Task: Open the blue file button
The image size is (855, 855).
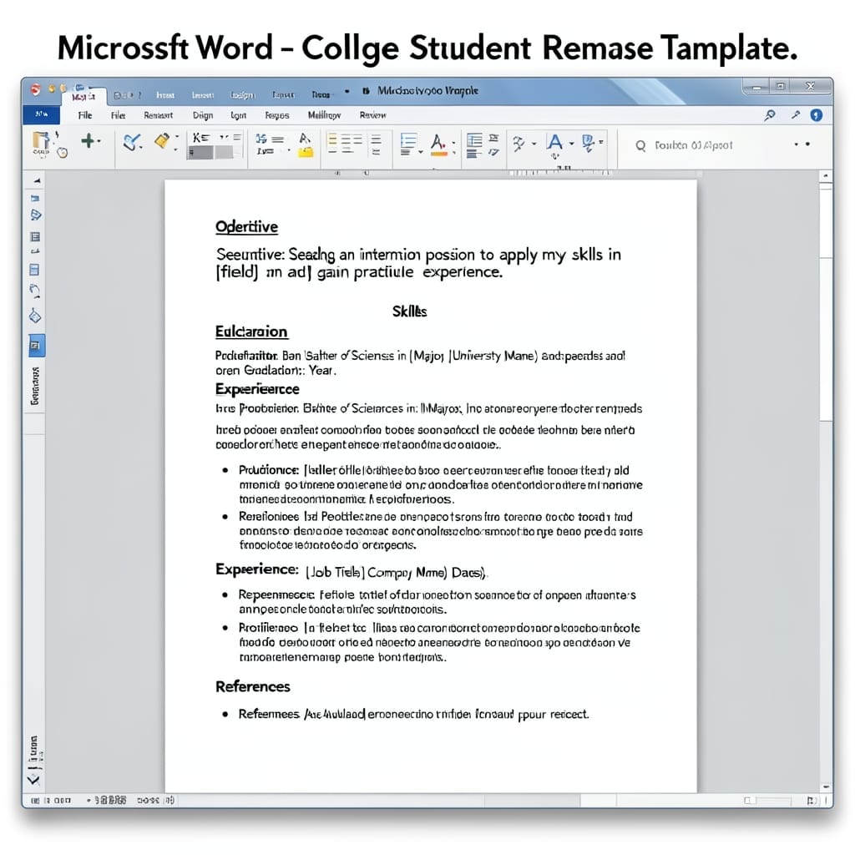Action: click(x=41, y=114)
